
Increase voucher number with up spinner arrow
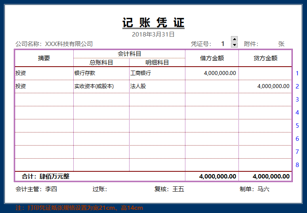(x=235, y=39)
